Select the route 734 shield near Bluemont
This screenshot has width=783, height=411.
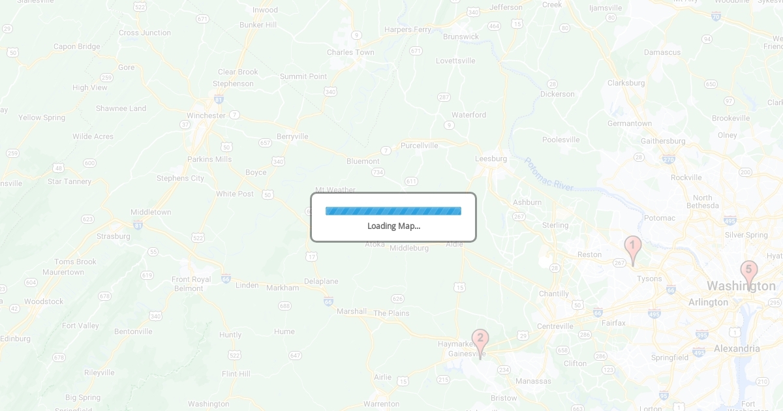click(378, 172)
